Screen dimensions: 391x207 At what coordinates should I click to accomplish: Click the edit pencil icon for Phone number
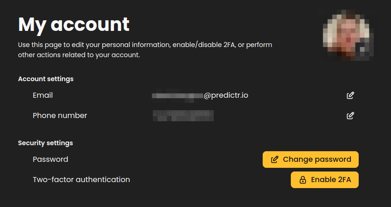[x=350, y=116]
